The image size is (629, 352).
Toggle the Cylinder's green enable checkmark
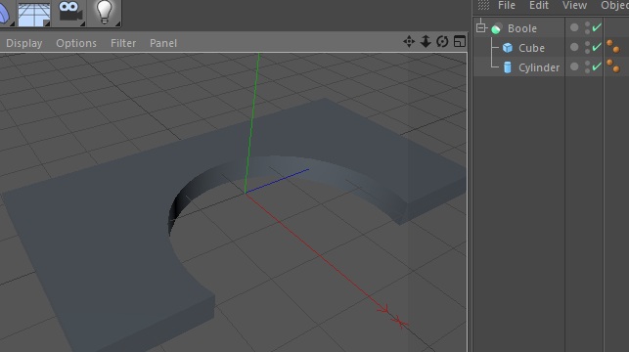tap(597, 66)
